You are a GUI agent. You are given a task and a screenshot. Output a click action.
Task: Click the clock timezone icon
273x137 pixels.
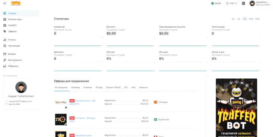click(x=227, y=3)
